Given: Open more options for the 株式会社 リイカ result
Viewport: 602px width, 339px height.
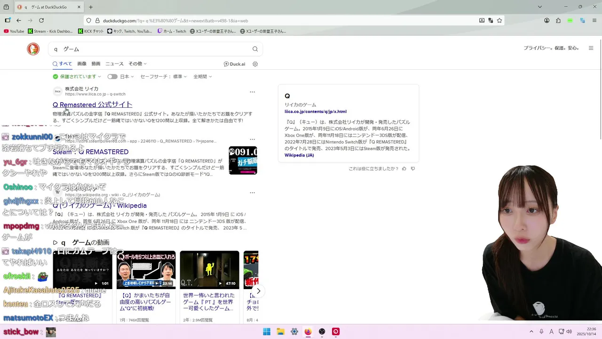Looking at the screenshot, I should (x=252, y=92).
